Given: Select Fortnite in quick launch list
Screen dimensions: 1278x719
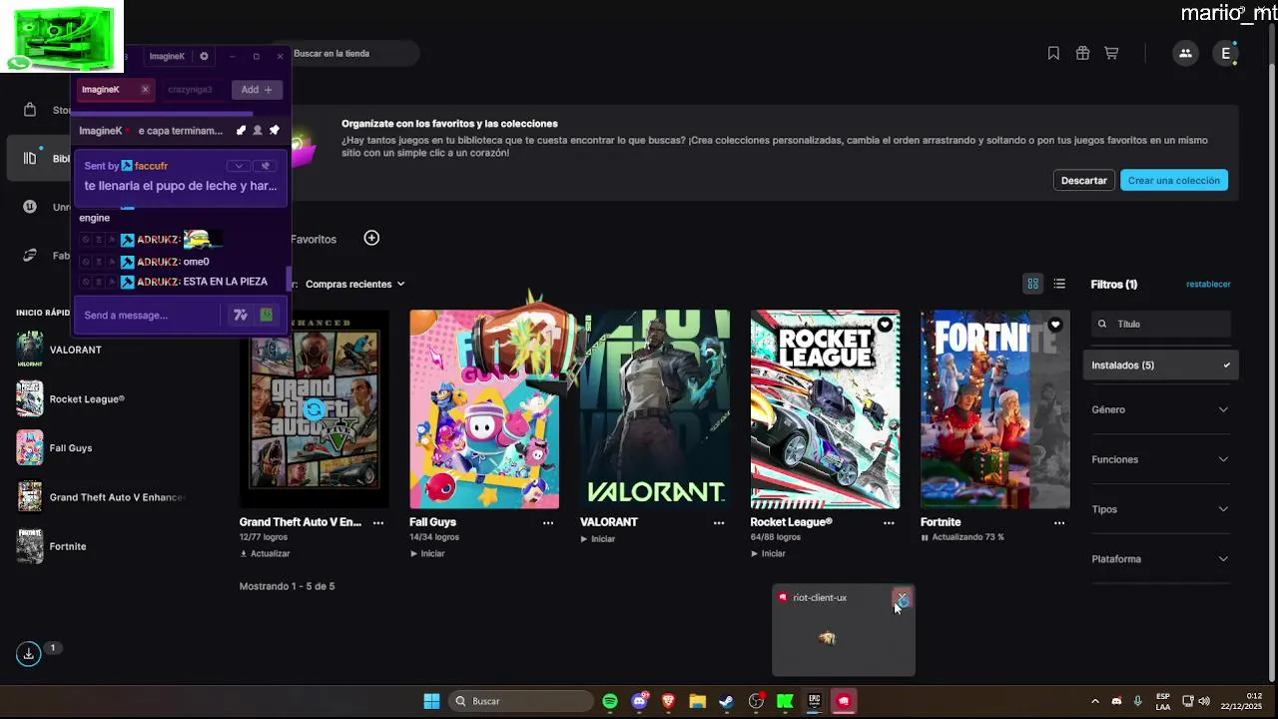Looking at the screenshot, I should click(100, 546).
